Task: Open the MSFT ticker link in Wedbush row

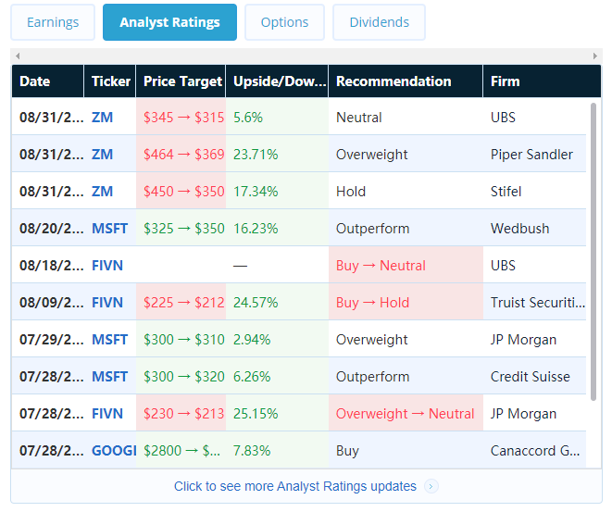Action: click(110, 229)
